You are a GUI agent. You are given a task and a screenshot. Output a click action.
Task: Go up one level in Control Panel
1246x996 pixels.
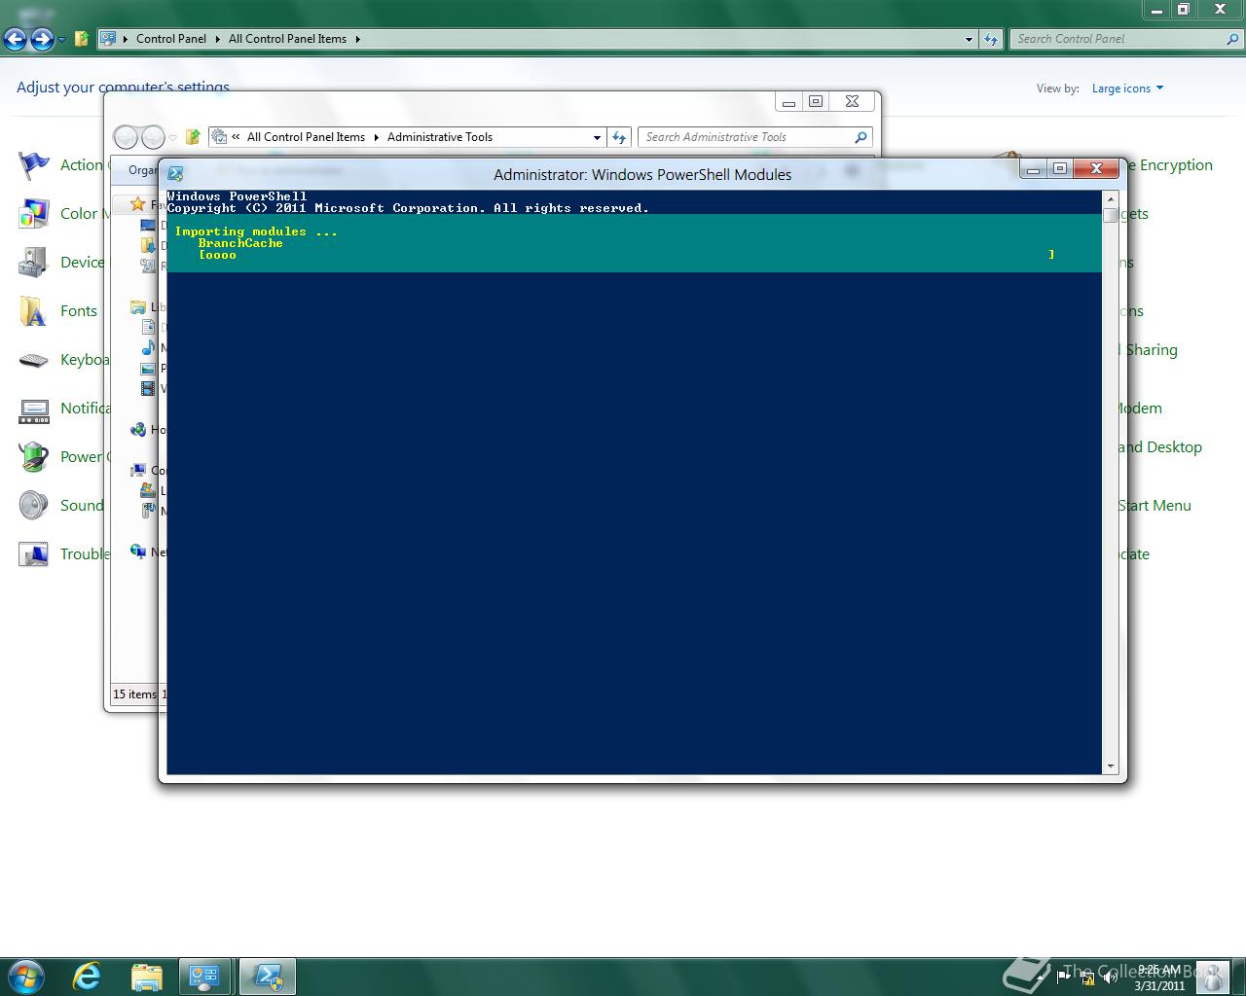(x=82, y=39)
